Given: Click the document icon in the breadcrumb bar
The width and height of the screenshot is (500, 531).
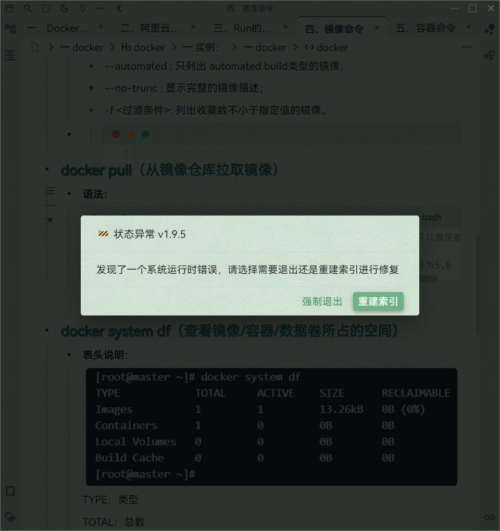Looking at the screenshot, I should tap(34, 47).
